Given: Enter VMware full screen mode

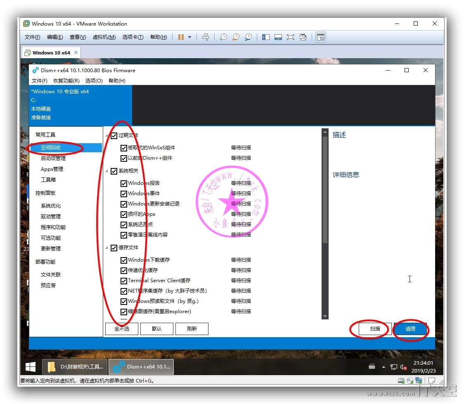Looking at the screenshot, I should click(x=291, y=37).
